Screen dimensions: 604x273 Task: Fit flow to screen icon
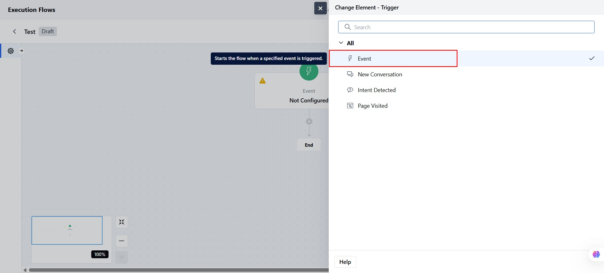tap(122, 222)
